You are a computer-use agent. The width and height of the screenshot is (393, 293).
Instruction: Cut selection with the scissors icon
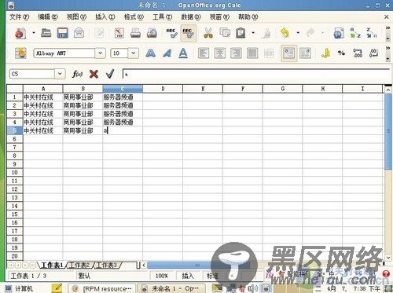point(208,33)
